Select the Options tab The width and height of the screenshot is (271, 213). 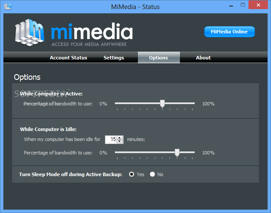(159, 58)
